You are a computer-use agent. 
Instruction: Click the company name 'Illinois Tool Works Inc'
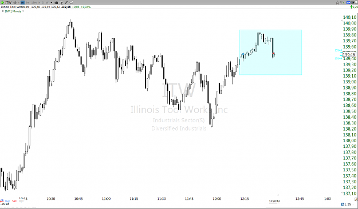tap(15, 7)
